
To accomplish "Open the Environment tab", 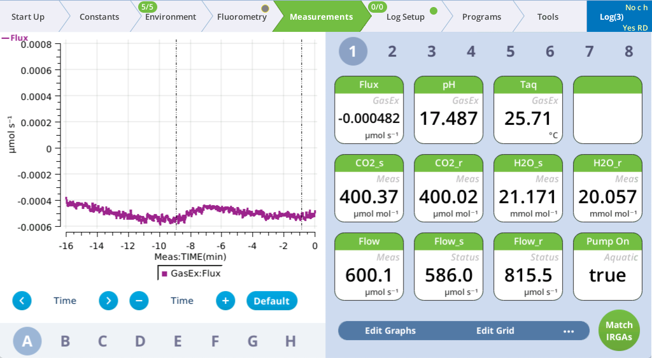I will click(x=170, y=17).
